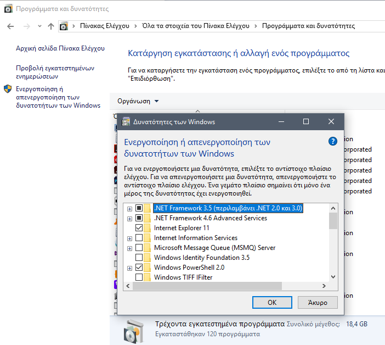The width and height of the screenshot is (385, 345).
Task: Select Όλα τα στοιχεία του Πίνακα Ελέγχου breadcrumb
Action: 196,26
